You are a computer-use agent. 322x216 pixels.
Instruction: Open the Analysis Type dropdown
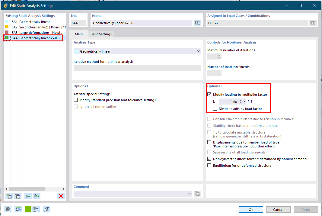(x=137, y=51)
